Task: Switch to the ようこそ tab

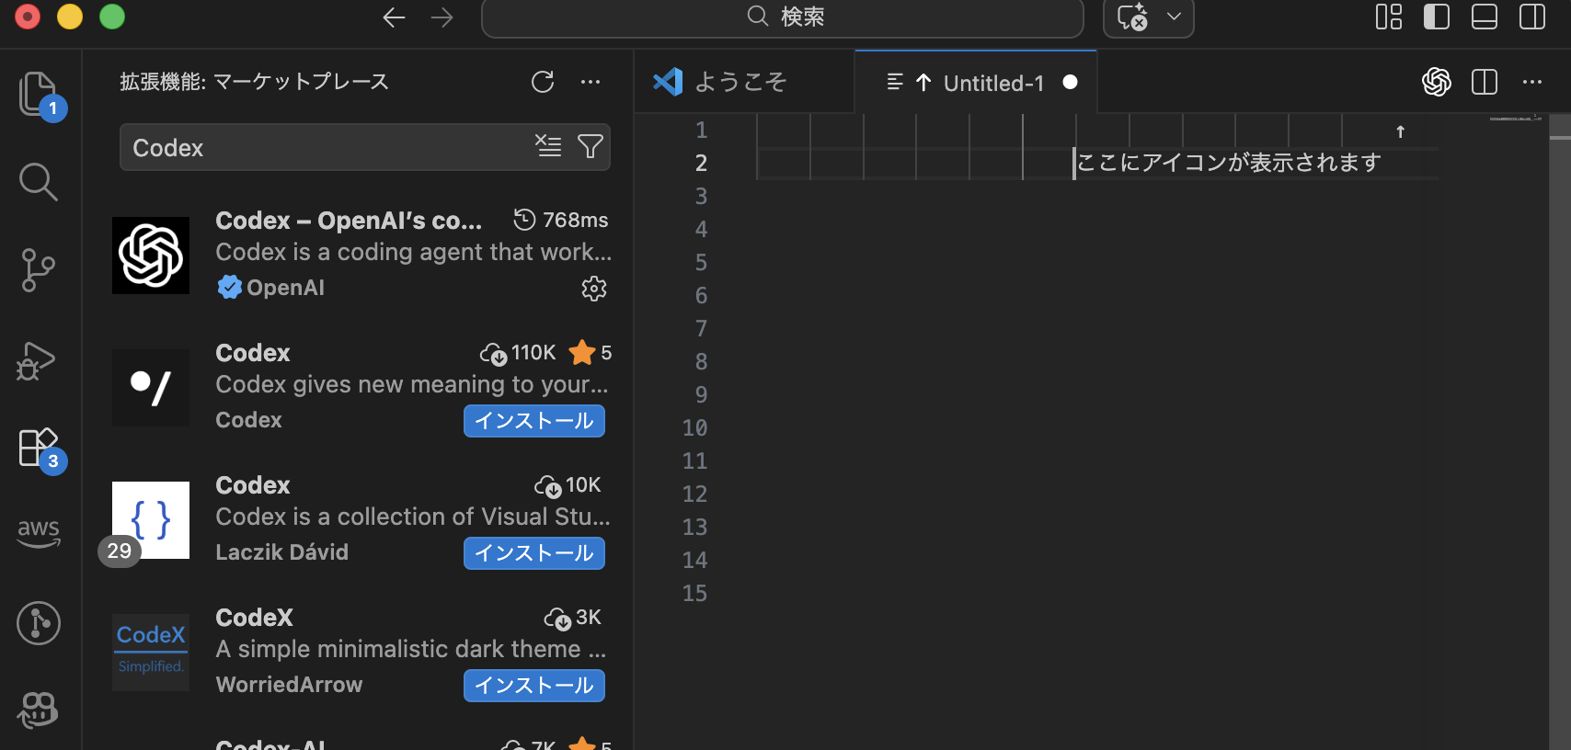Action: point(744,82)
